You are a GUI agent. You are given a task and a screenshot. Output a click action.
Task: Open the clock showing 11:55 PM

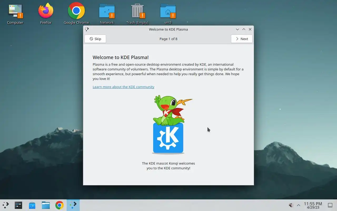313,205
